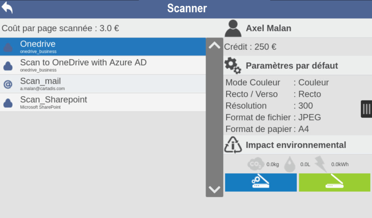Click the CO2 cloud icon
This screenshot has height=218, width=372.
click(x=255, y=164)
